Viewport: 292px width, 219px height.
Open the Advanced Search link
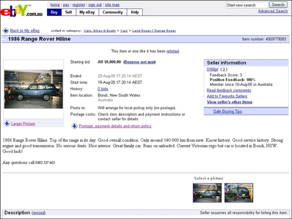273,11
